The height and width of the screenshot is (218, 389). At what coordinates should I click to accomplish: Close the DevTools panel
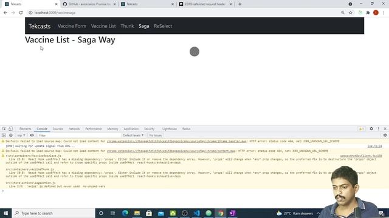(x=385, y=129)
